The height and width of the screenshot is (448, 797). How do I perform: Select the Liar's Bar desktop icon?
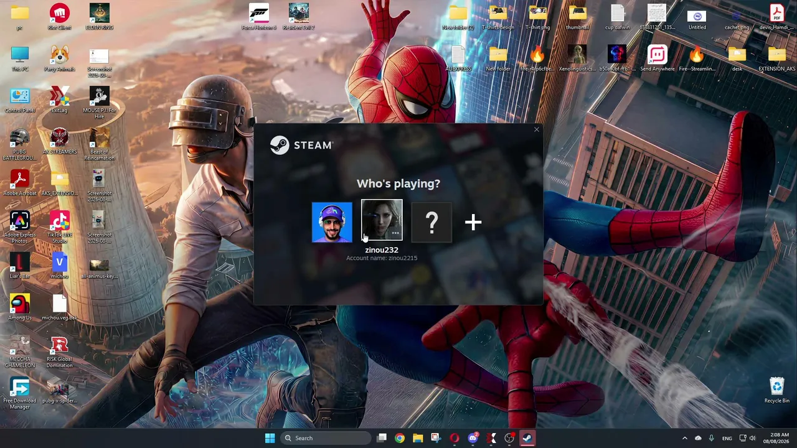coord(20,266)
